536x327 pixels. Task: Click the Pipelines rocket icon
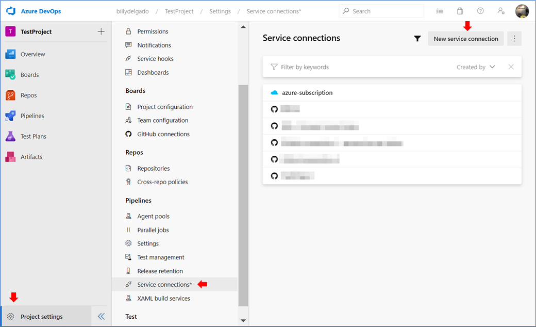(10, 116)
